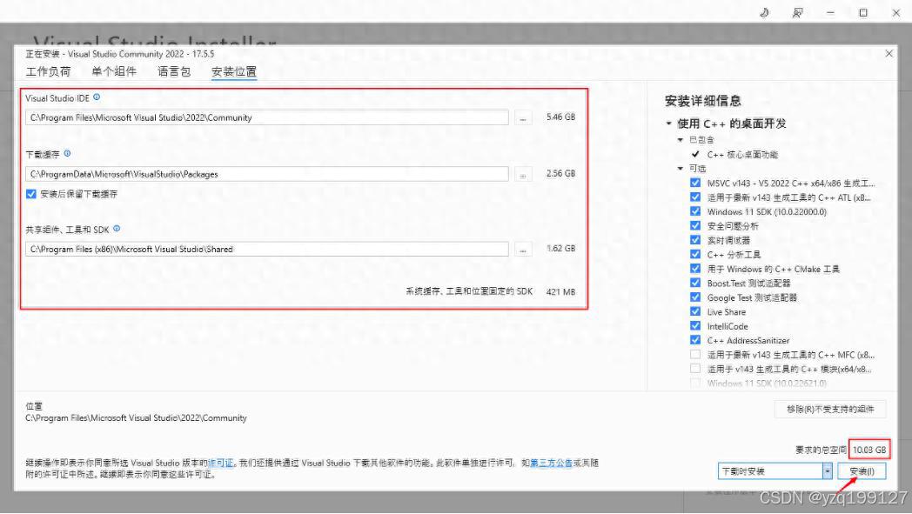The image size is (912, 514).
Task: Click info icon next to 共享组件、工具和 SDK
Action: (x=117, y=229)
